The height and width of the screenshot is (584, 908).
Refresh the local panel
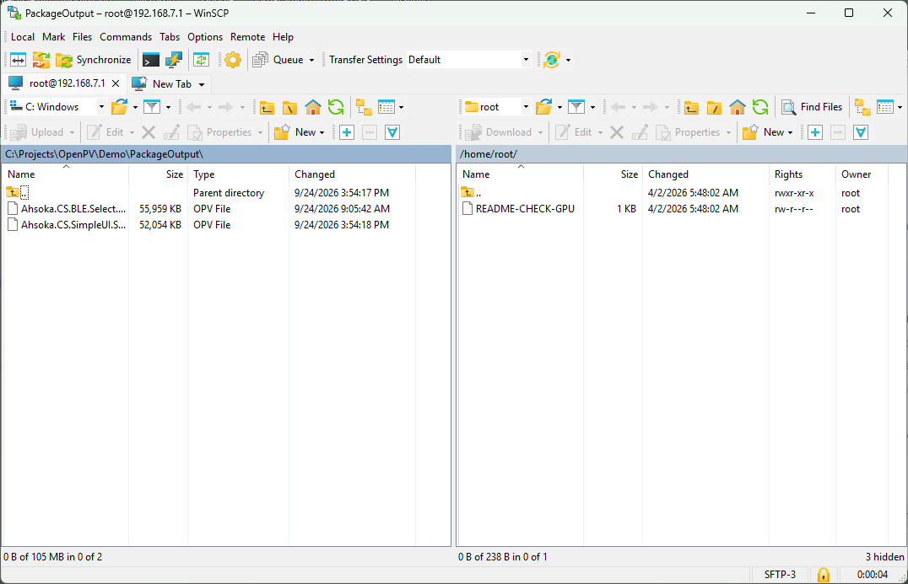point(336,107)
